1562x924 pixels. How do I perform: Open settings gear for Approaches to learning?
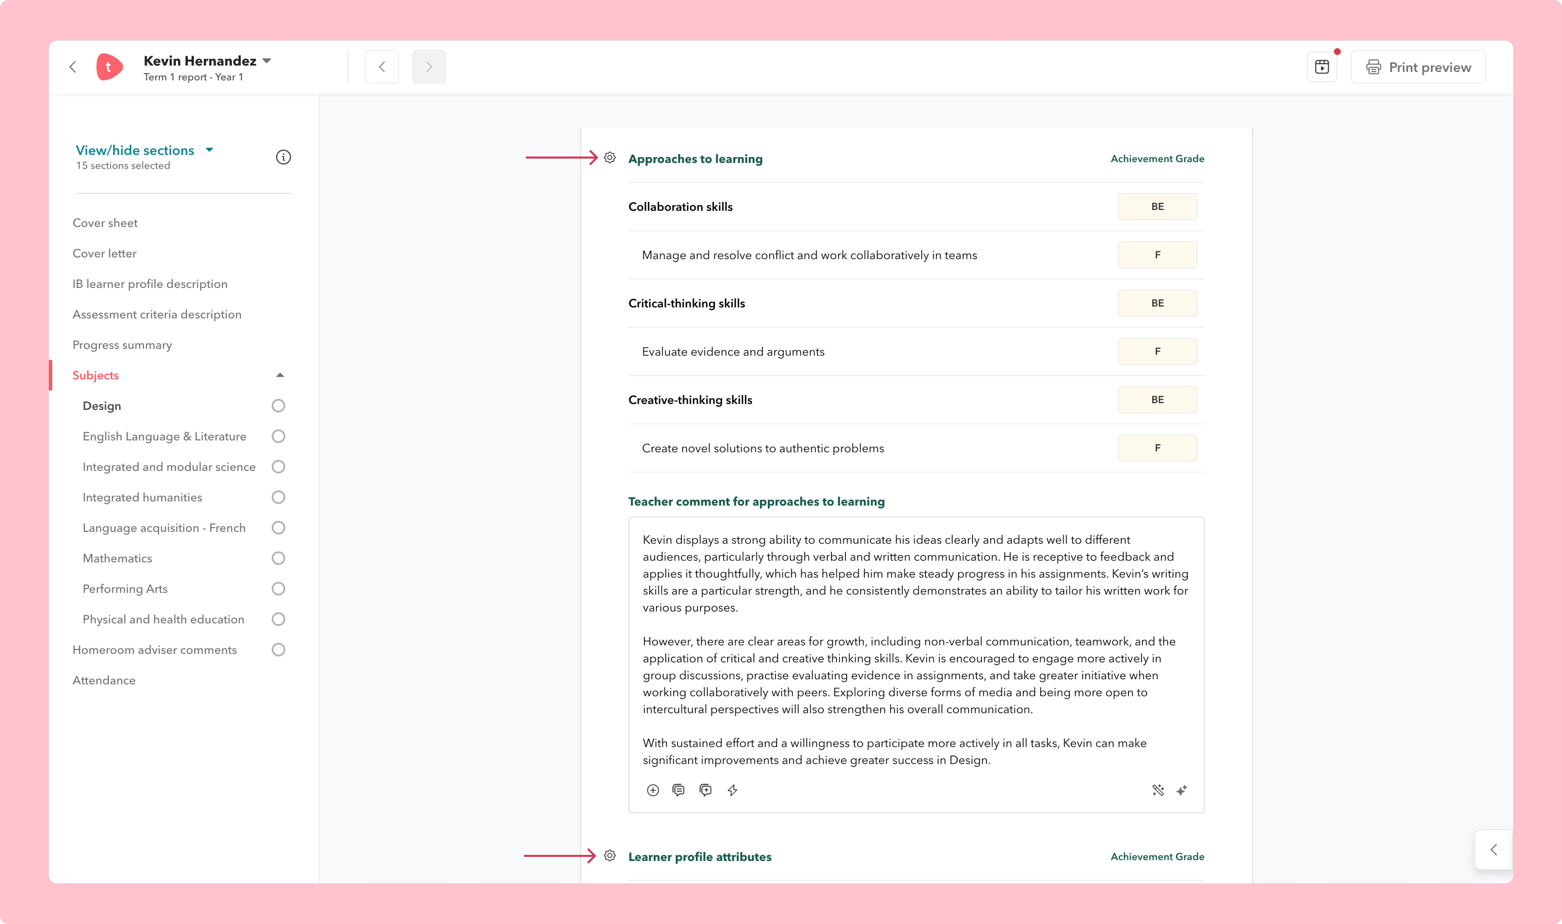(x=610, y=158)
